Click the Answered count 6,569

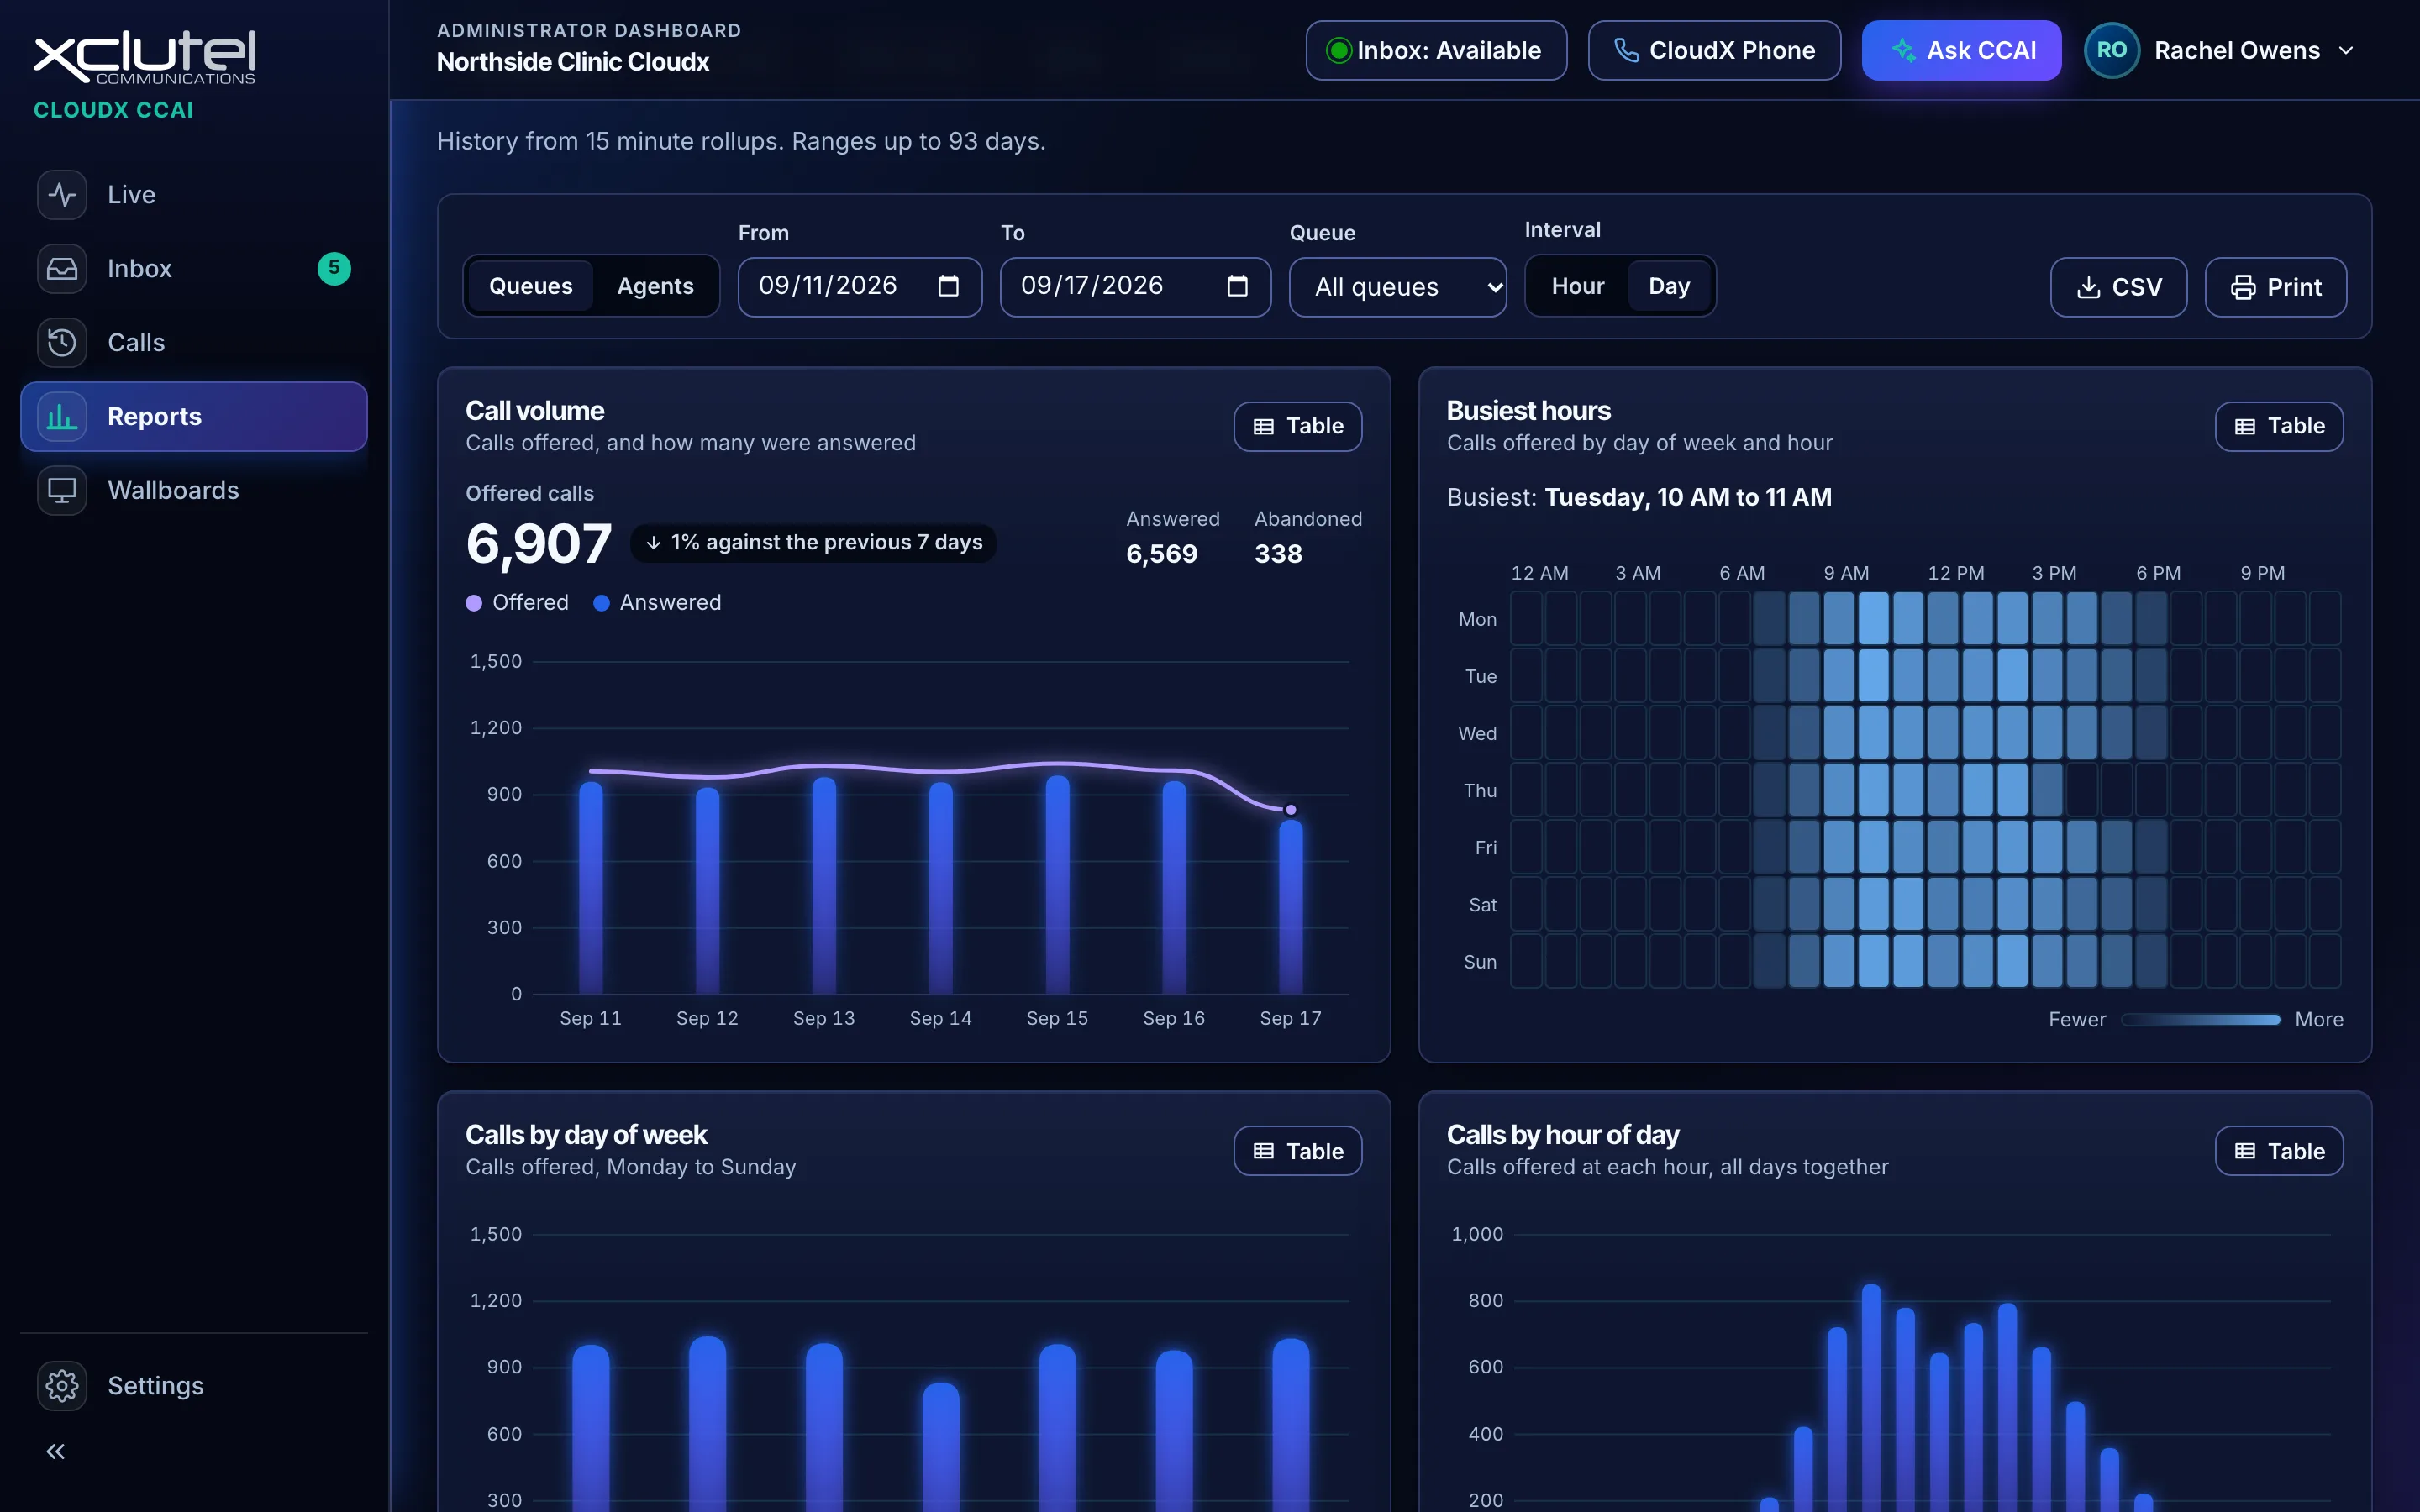pyautogui.click(x=1161, y=554)
